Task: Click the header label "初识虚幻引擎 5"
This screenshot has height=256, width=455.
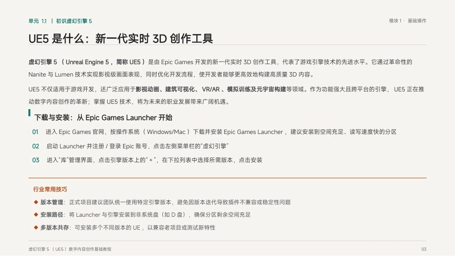Action: click(74, 21)
